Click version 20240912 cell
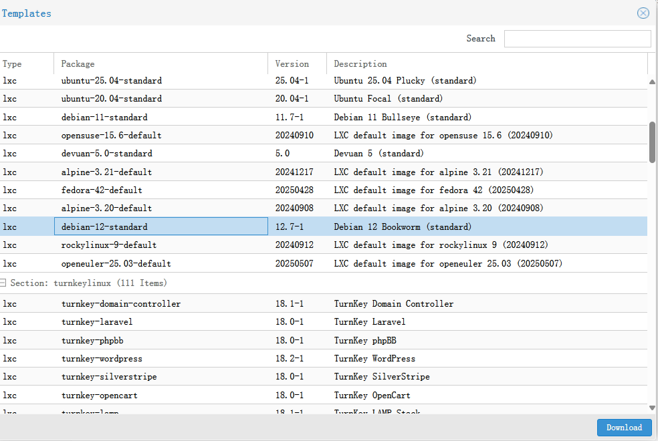This screenshot has height=441, width=658. [x=294, y=245]
